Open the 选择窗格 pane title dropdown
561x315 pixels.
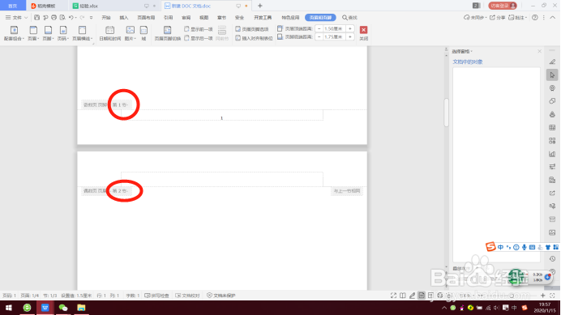pos(462,52)
